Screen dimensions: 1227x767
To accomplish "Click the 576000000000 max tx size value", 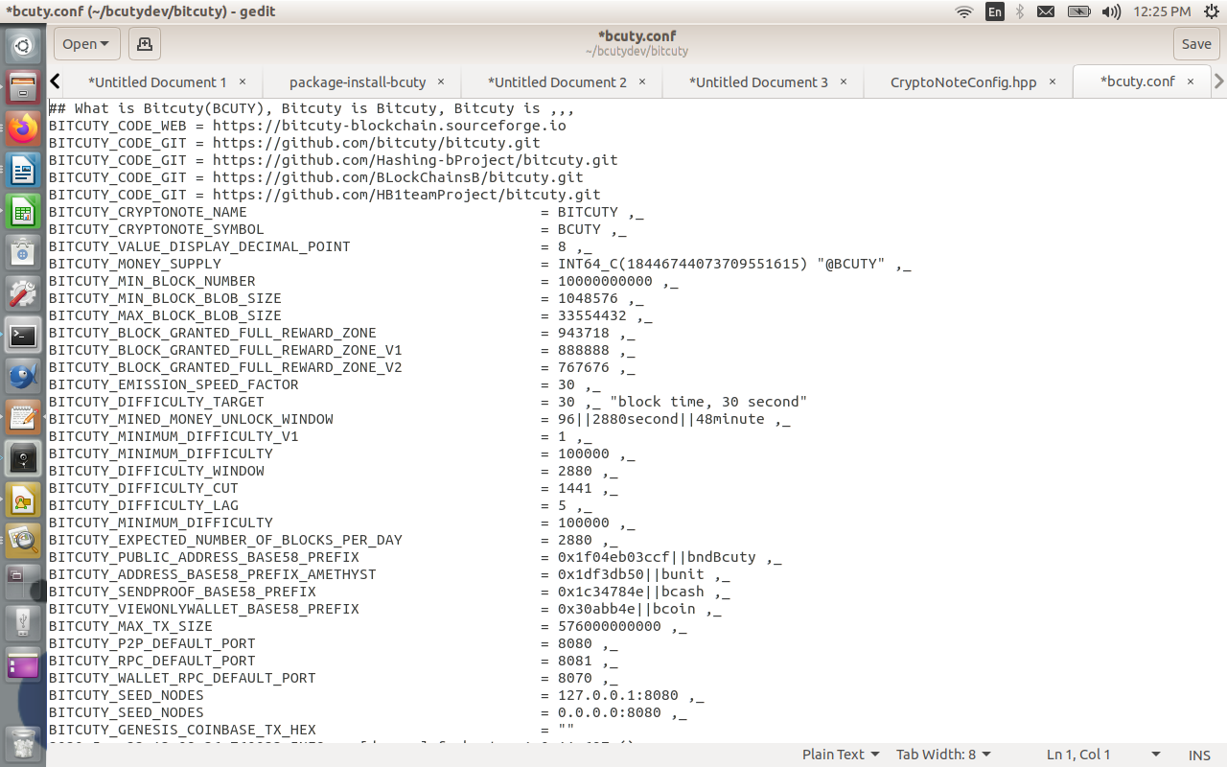I will (x=610, y=626).
